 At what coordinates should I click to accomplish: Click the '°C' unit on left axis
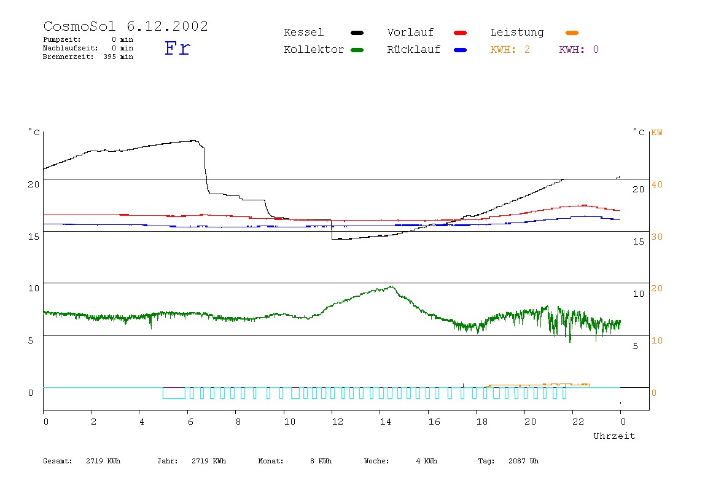coord(34,132)
